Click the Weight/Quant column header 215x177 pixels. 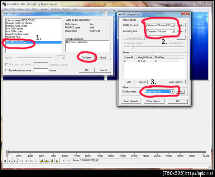pos(145,57)
